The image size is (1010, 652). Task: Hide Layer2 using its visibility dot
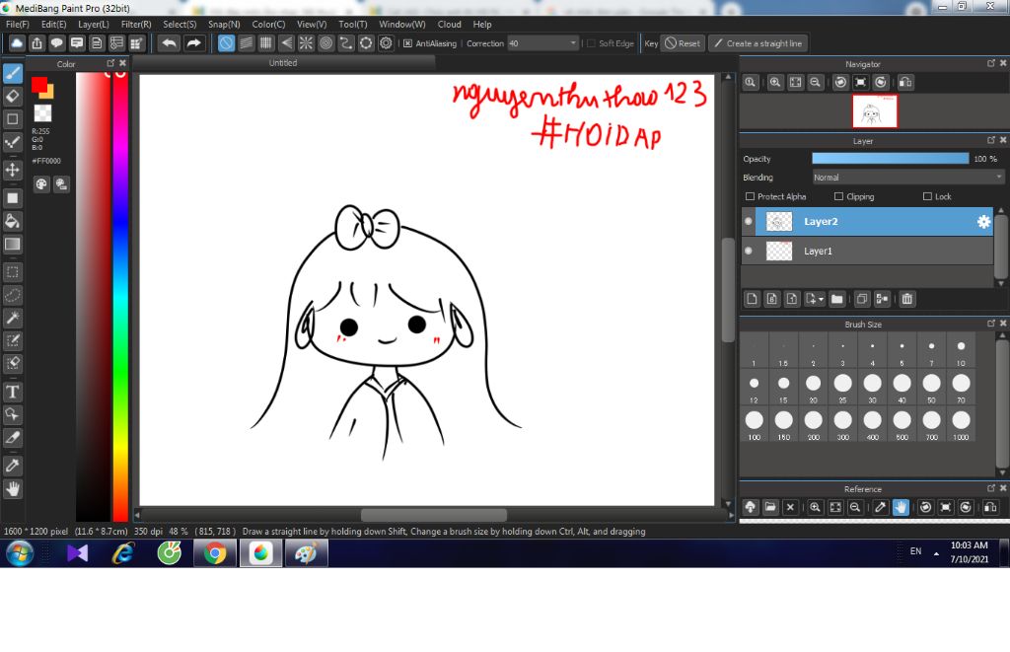tap(749, 222)
